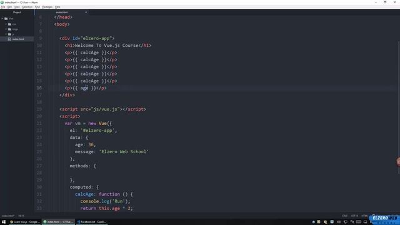Open the Help menu
Image resolution: width=400 pixels, height=225 pixels.
pyautogui.click(x=57, y=7)
